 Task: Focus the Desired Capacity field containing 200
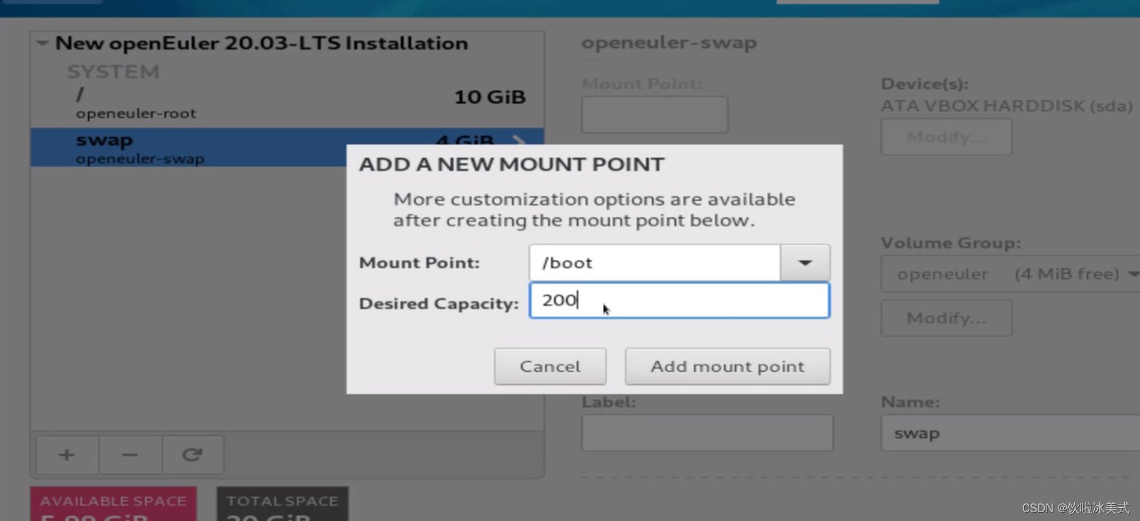(x=679, y=300)
